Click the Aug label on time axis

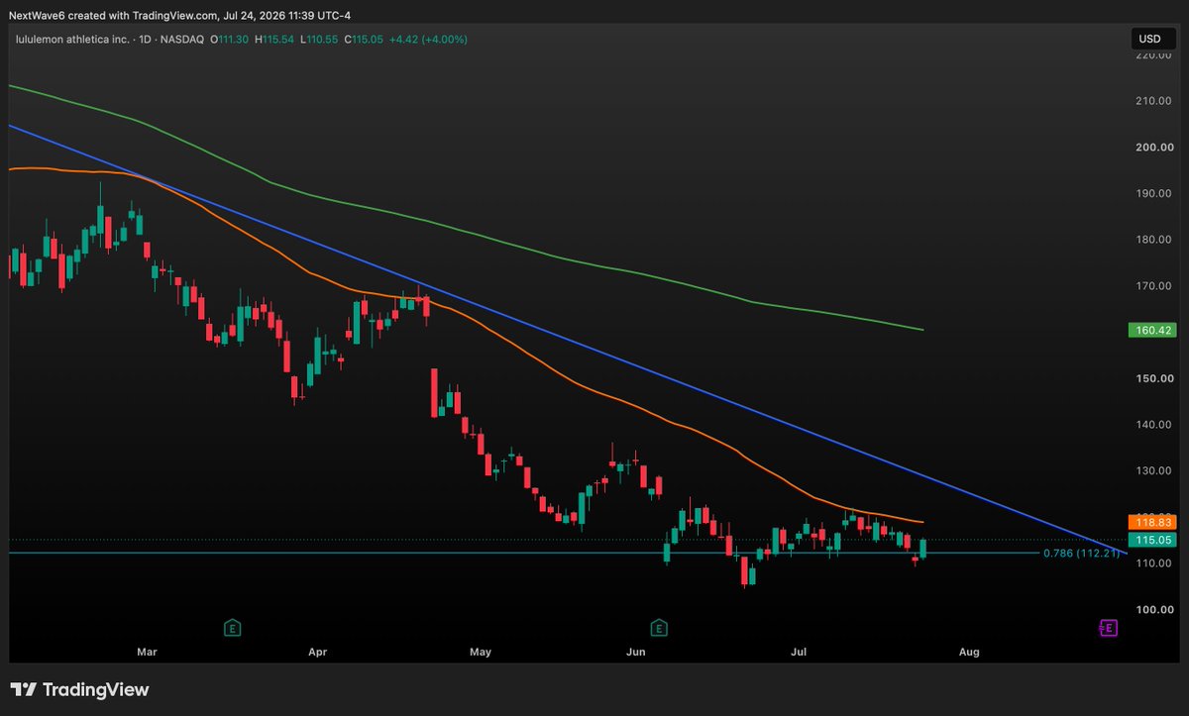pos(969,652)
